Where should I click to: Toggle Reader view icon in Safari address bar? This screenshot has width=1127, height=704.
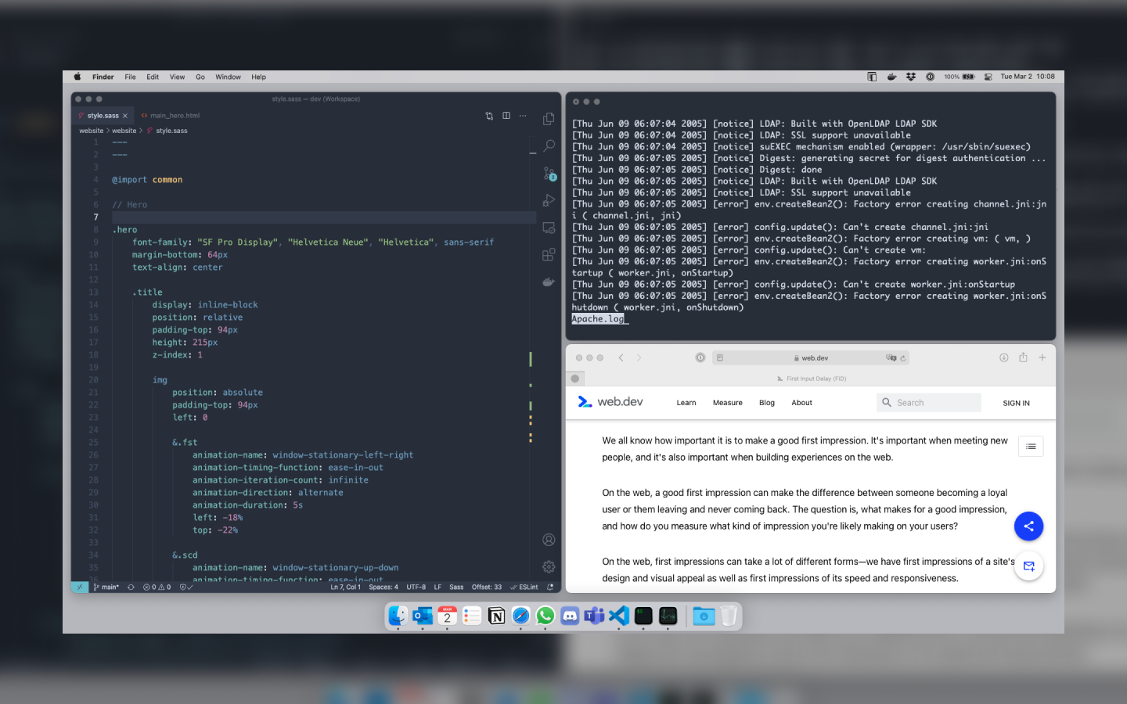click(x=719, y=357)
